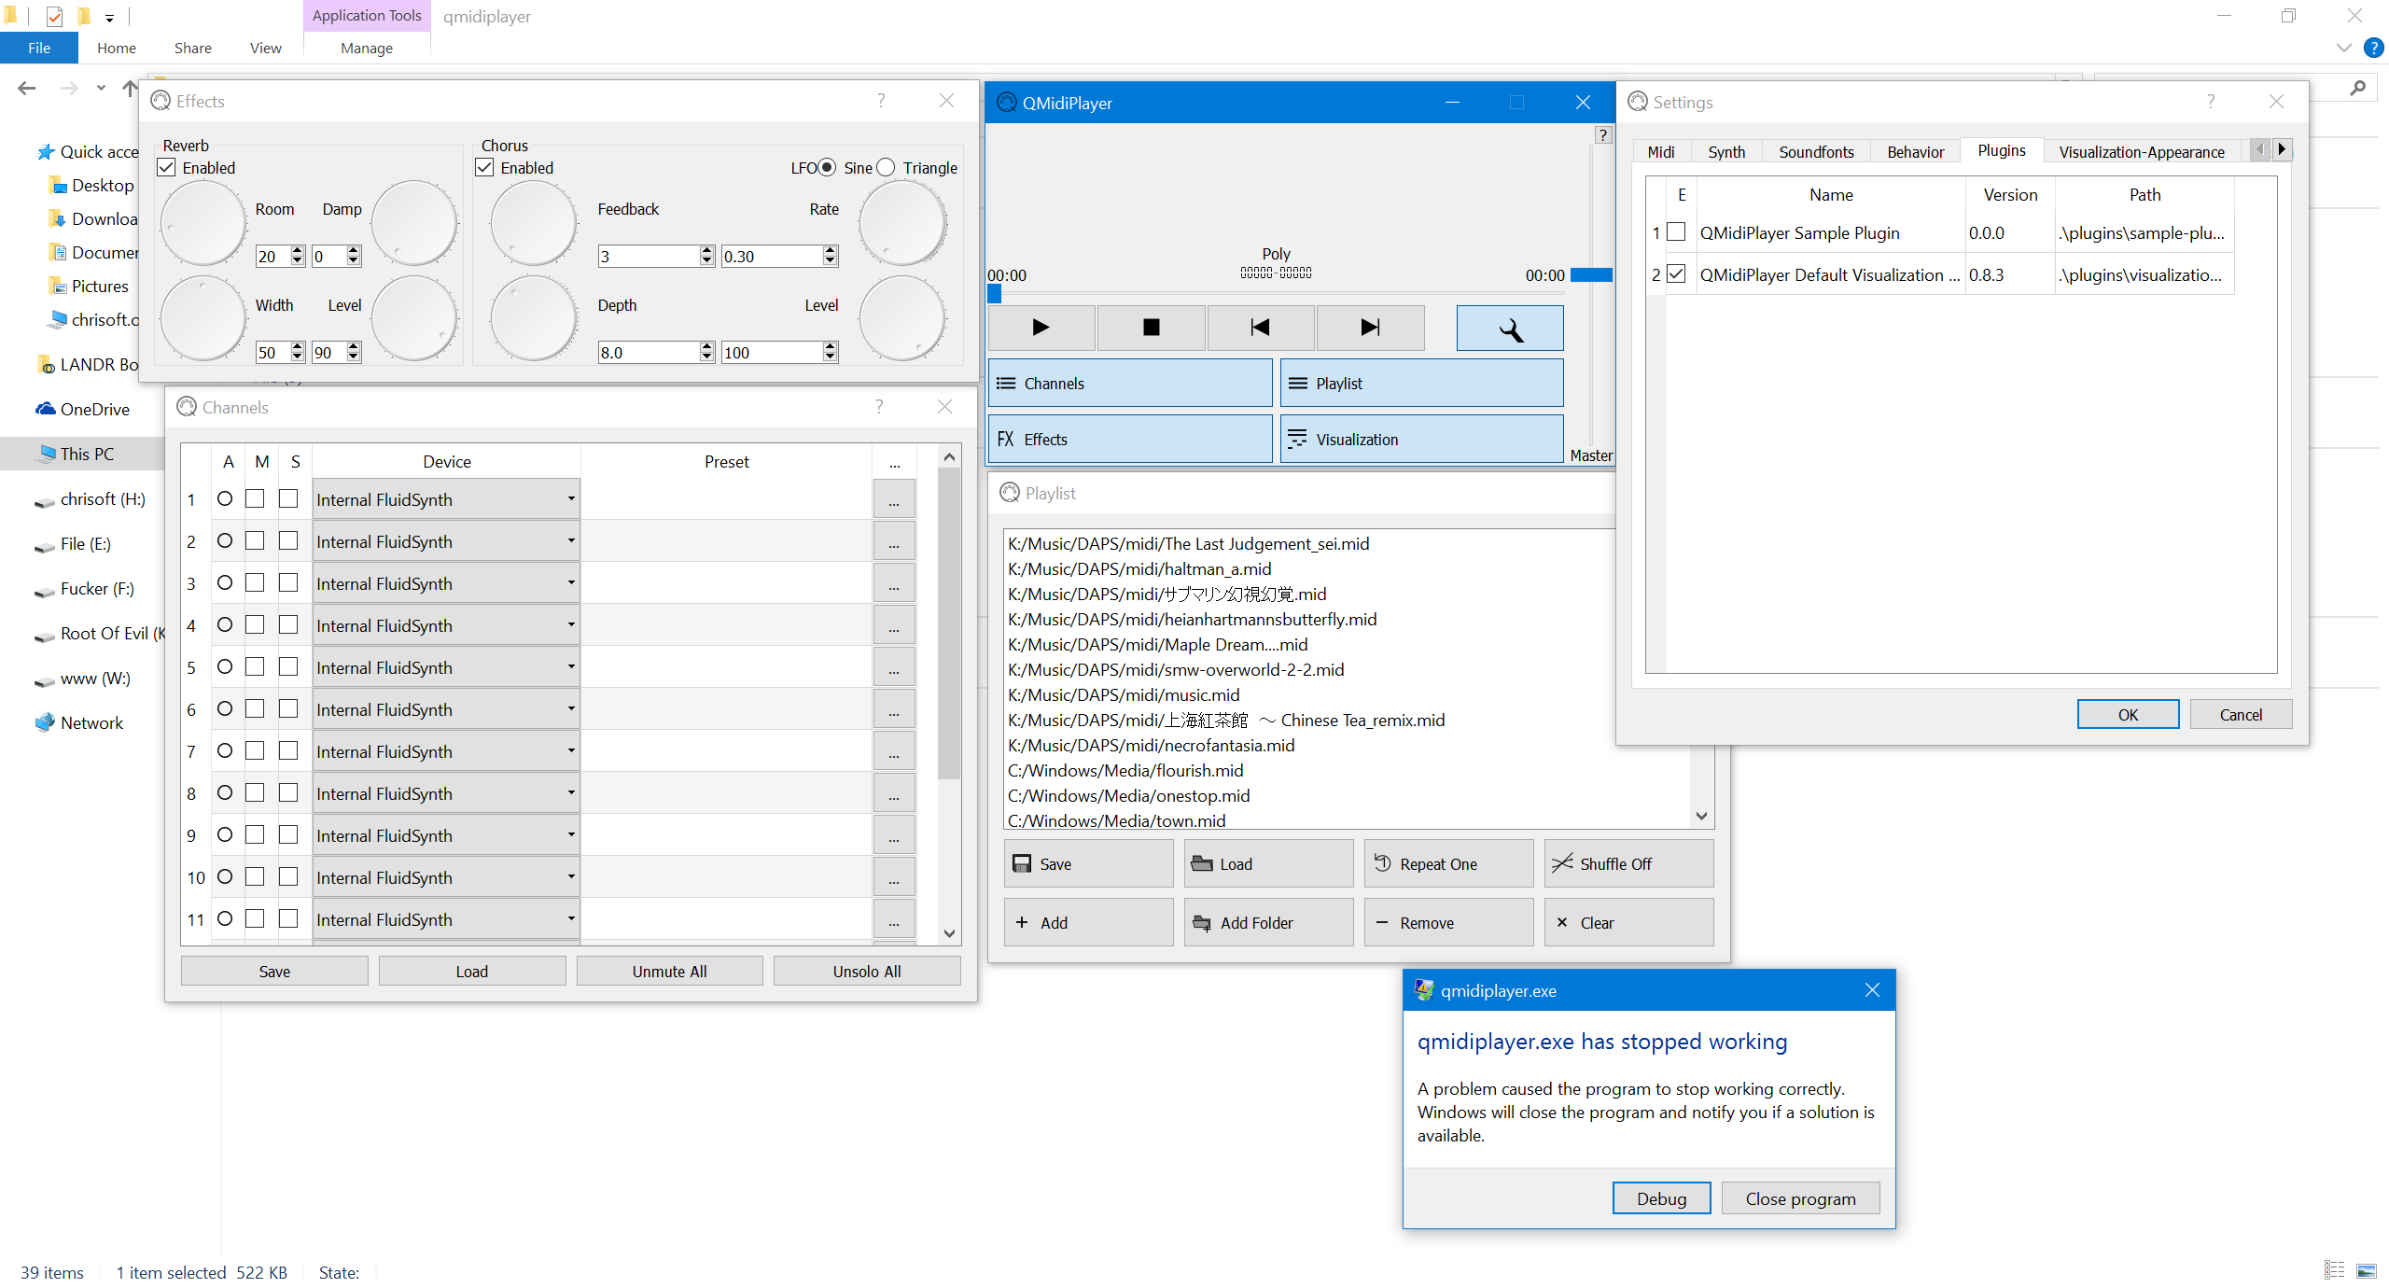This screenshot has height=1288, width=2389.
Task: Click Unsolo All in Channels window
Action: click(867, 972)
